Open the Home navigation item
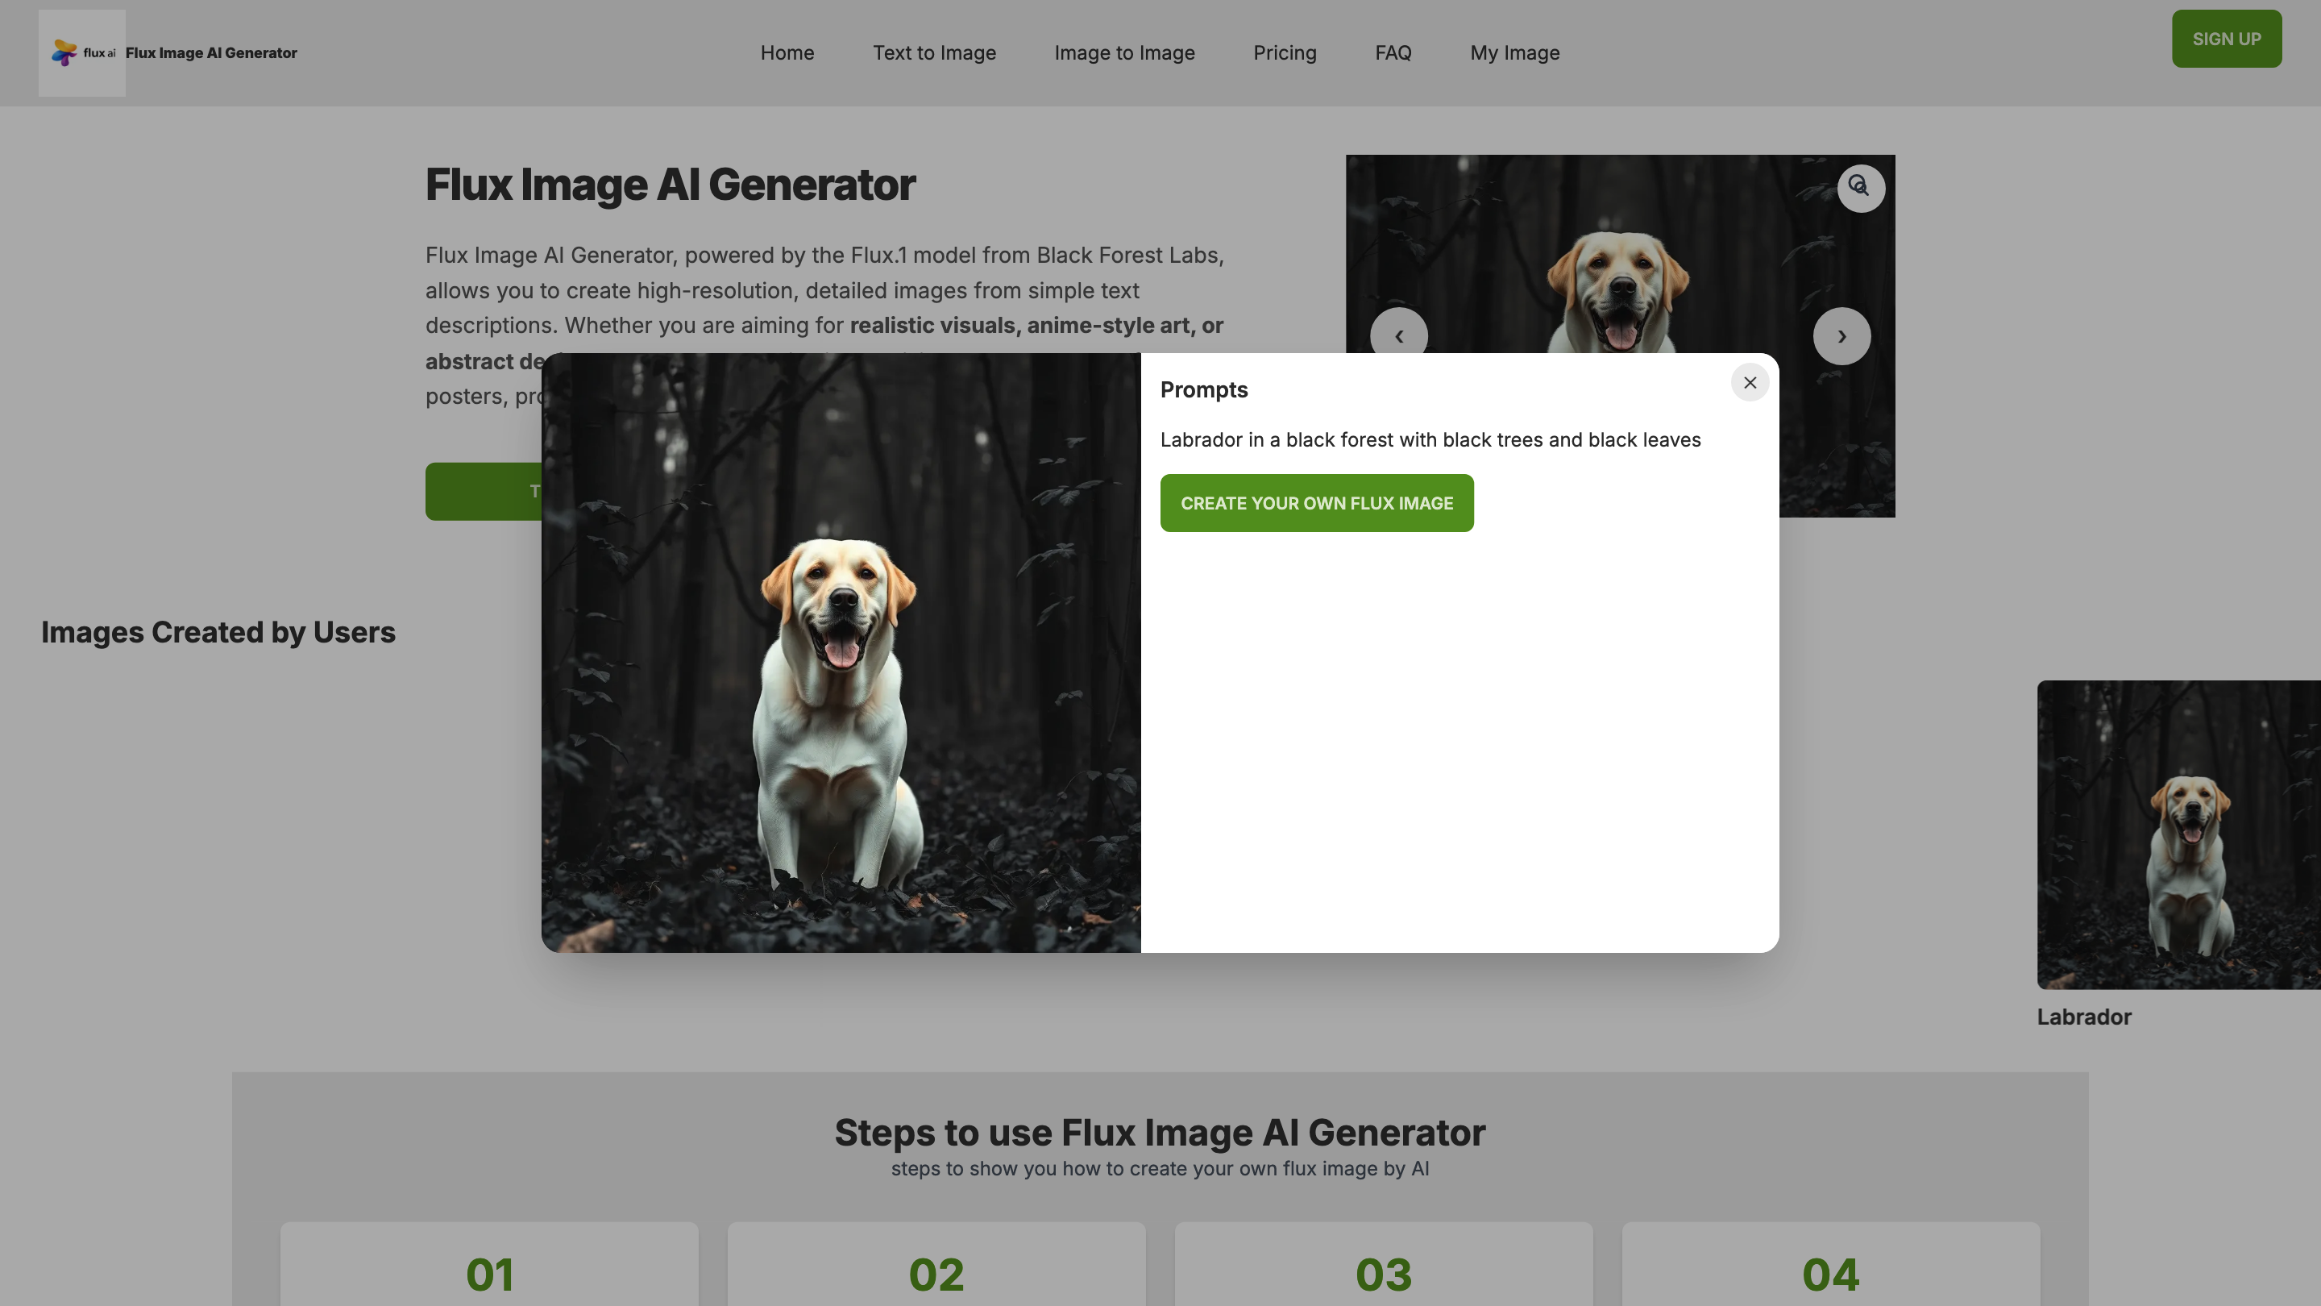 tap(787, 52)
